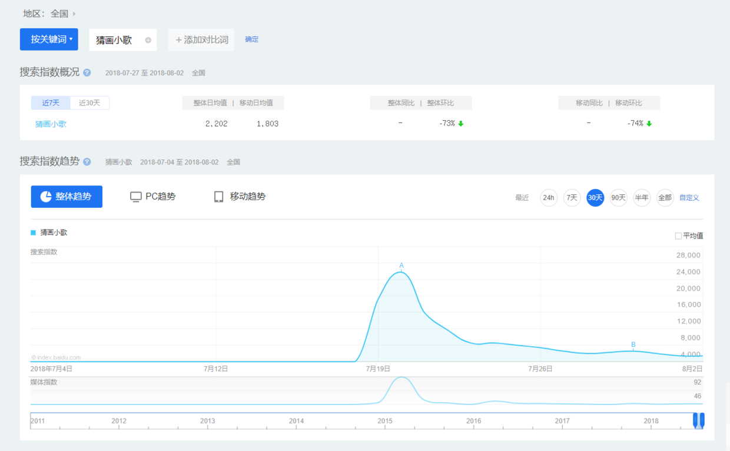Click the 移动趋势 mobile device icon
This screenshot has width=730, height=451.
[218, 197]
